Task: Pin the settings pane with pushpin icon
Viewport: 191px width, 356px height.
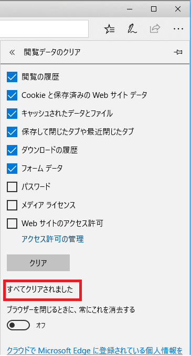Action: 178,52
